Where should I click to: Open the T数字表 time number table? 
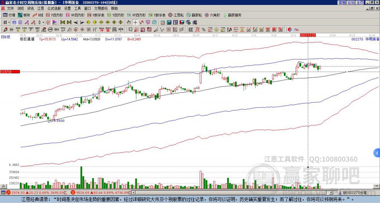click(157, 15)
